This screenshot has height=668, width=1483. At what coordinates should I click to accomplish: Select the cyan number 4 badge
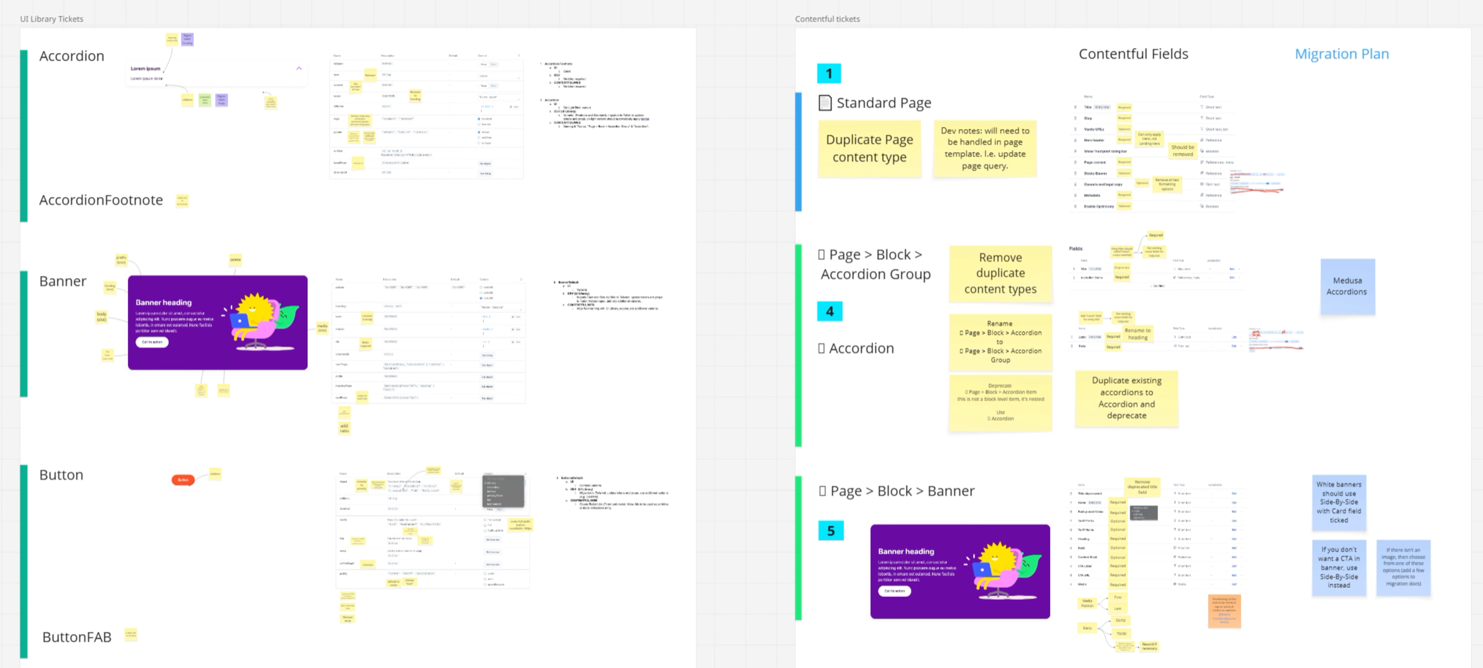click(830, 311)
